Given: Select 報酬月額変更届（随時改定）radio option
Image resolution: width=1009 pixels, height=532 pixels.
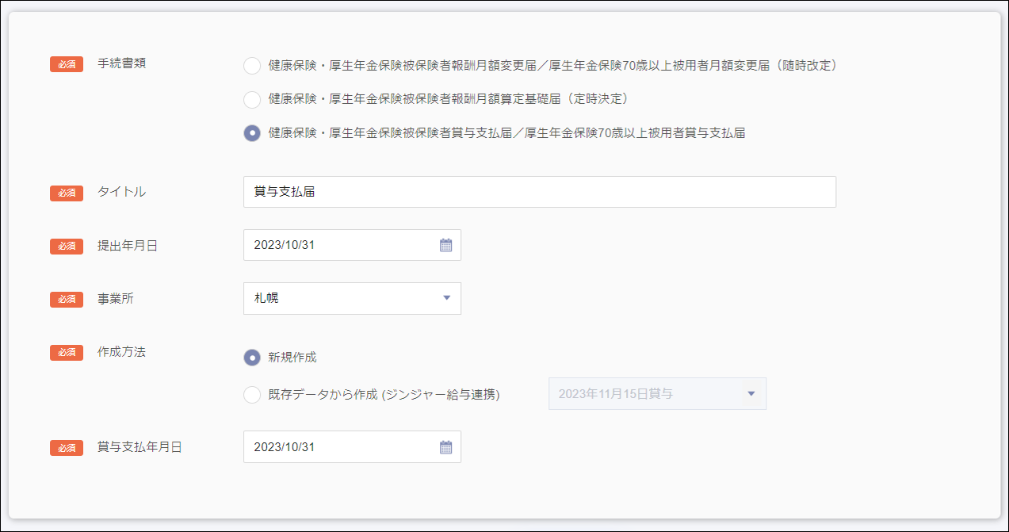Looking at the screenshot, I should (252, 66).
